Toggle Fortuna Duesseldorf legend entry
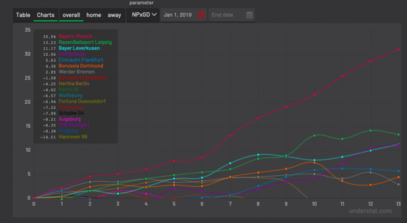 pos(82,101)
